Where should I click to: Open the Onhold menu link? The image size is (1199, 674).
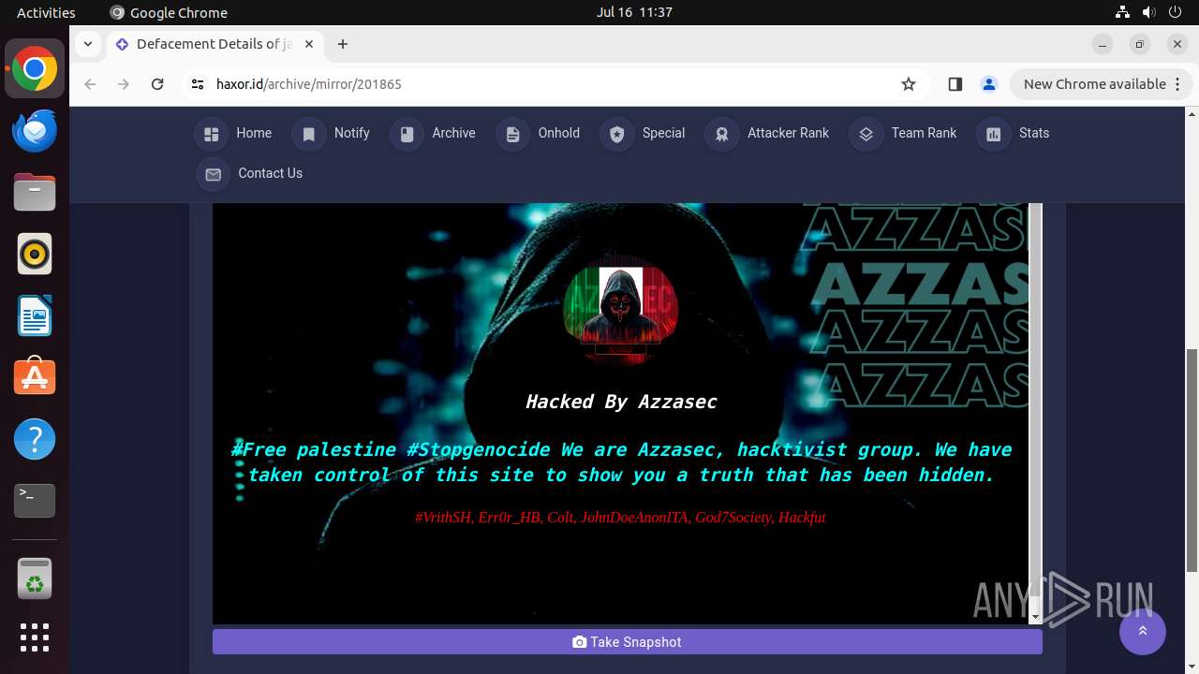[559, 133]
